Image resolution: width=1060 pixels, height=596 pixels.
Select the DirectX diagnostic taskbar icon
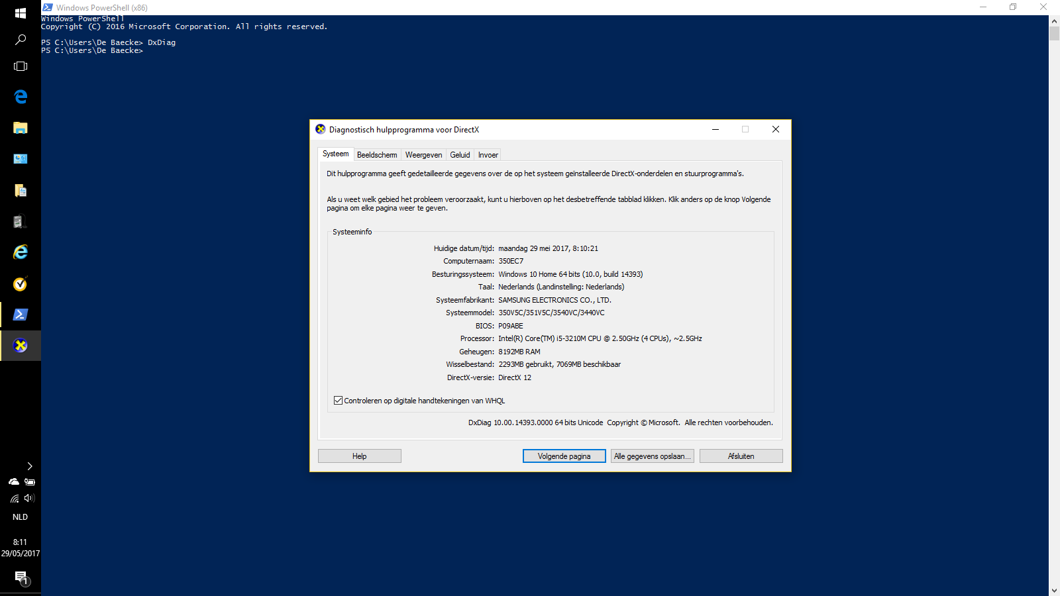point(21,346)
